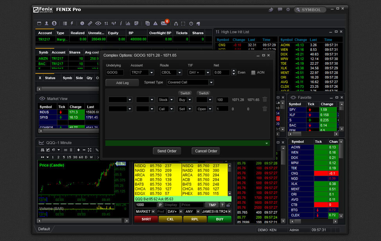
Task: Open the Open position dropdown in second leg
Action: click(x=204, y=109)
